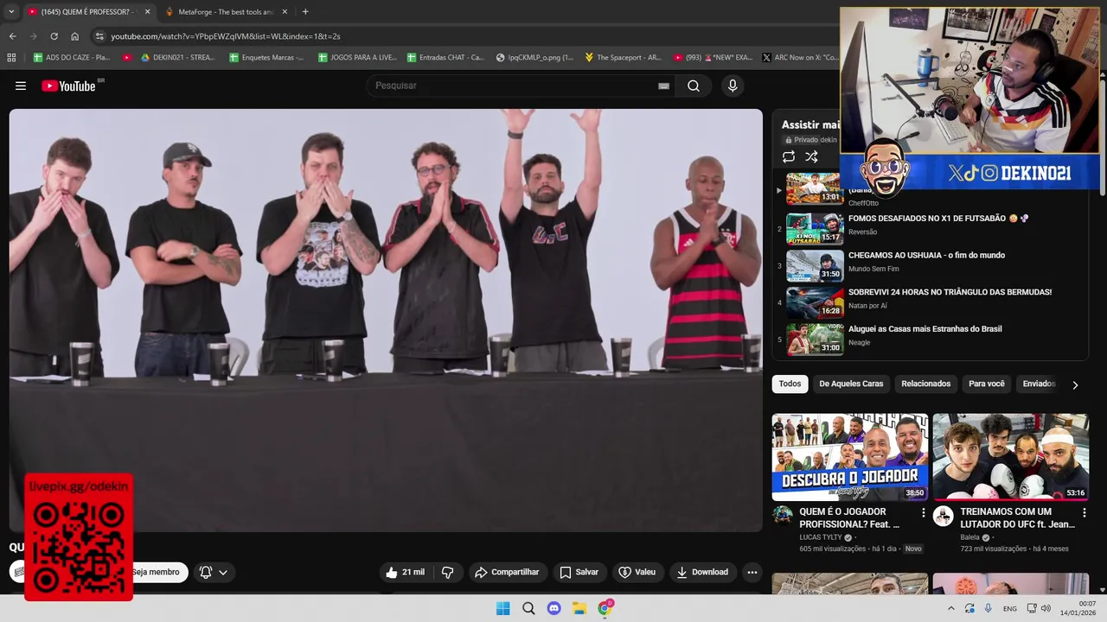This screenshot has height=622, width=1107.
Task: Click the browser home button
Action: click(74, 36)
